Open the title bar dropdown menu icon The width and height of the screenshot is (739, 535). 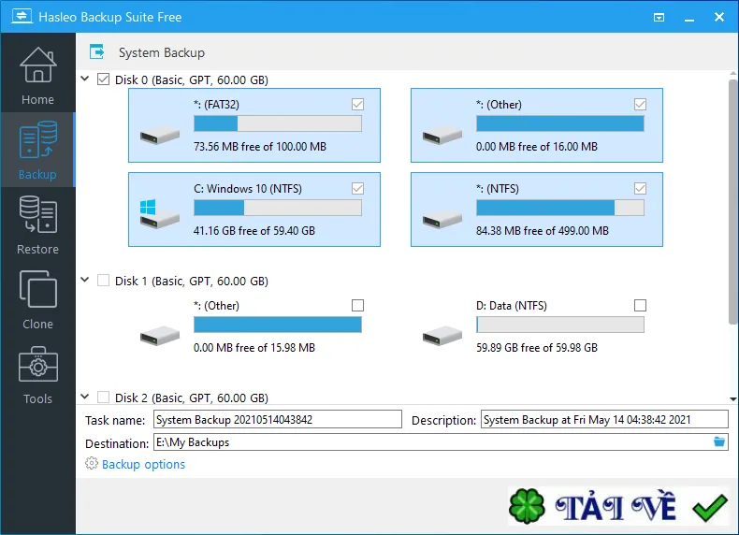point(659,18)
